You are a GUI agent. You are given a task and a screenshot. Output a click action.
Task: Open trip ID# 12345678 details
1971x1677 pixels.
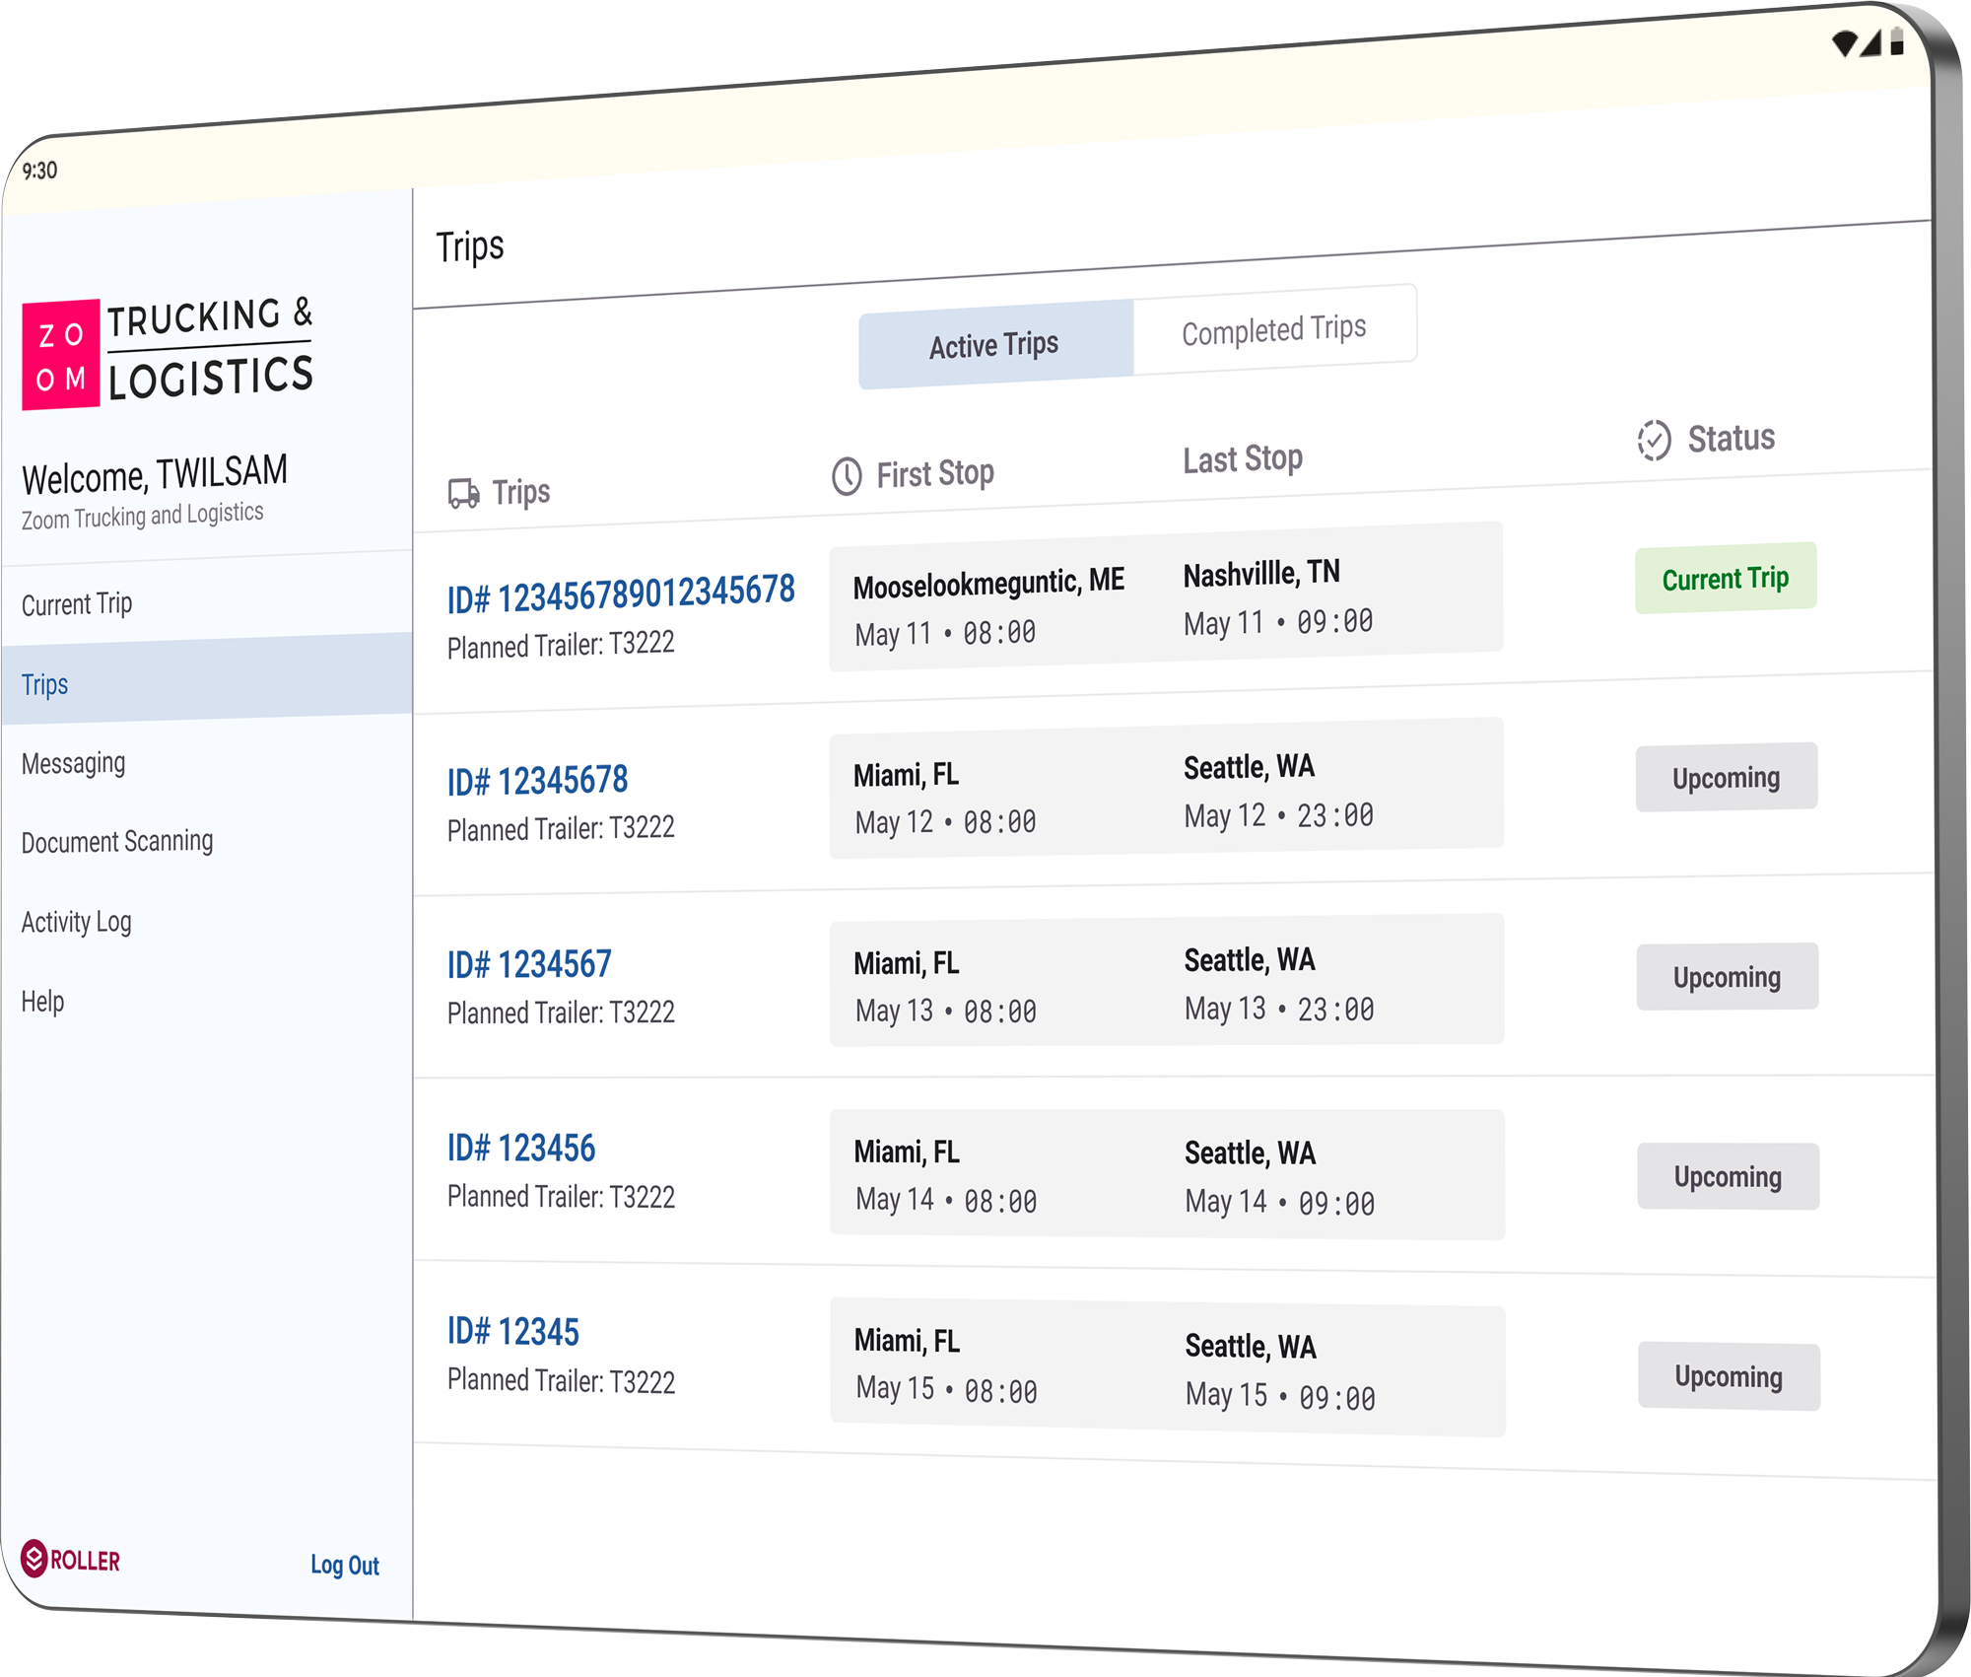tap(538, 781)
